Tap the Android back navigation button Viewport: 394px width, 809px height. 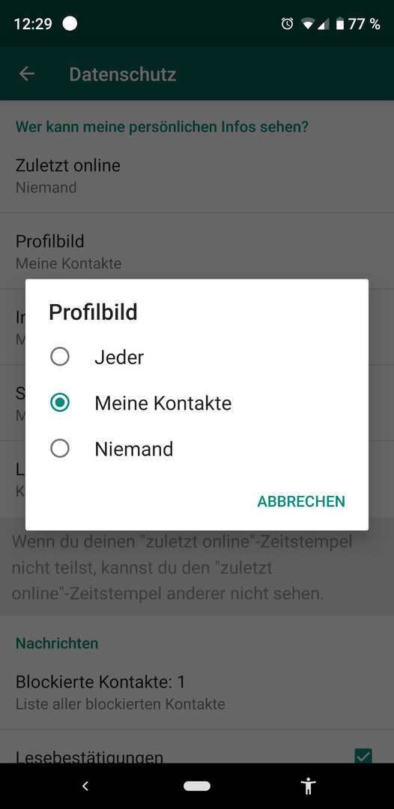tap(85, 786)
